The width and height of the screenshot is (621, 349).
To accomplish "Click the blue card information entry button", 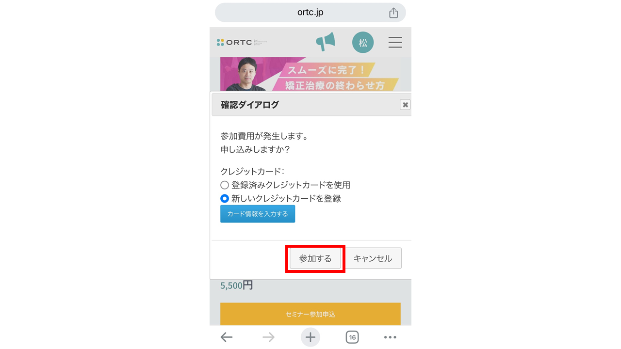I will (x=258, y=214).
